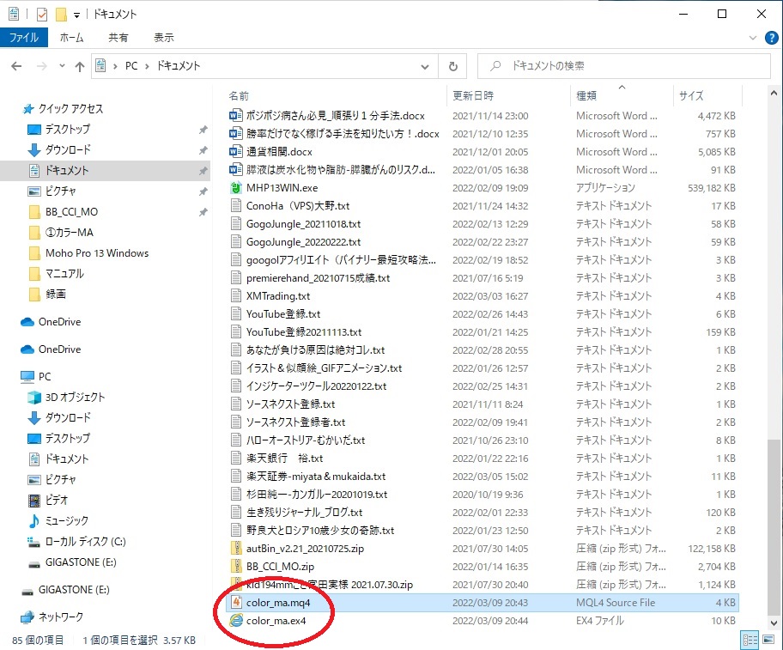
Task: Expand the ribbon with chevron arrow
Action: click(753, 38)
